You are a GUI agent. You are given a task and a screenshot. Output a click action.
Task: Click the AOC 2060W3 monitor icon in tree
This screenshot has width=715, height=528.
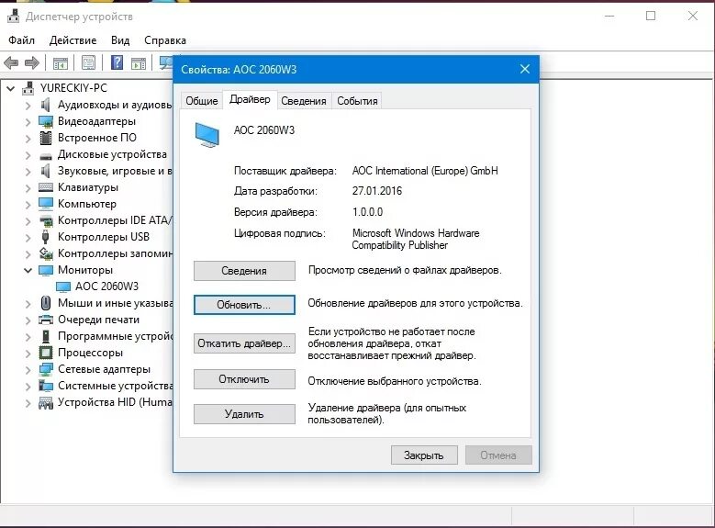tap(63, 286)
